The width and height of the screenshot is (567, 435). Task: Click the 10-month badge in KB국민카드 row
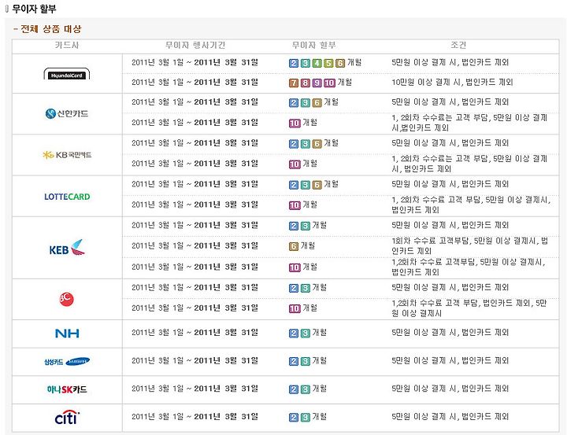[x=295, y=164]
